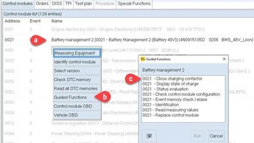
Task: Click the Address column header
Action: coord(12,21)
